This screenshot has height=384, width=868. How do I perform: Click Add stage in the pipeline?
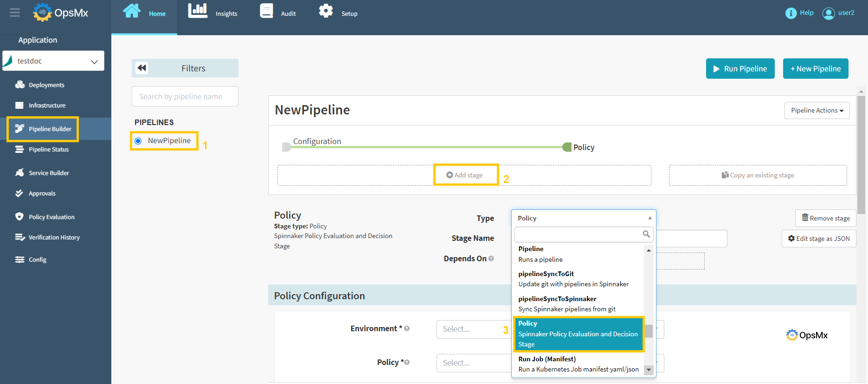[x=465, y=175]
